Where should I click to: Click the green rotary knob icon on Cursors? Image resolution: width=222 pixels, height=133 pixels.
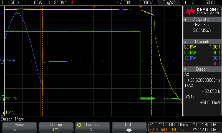click(79, 125)
